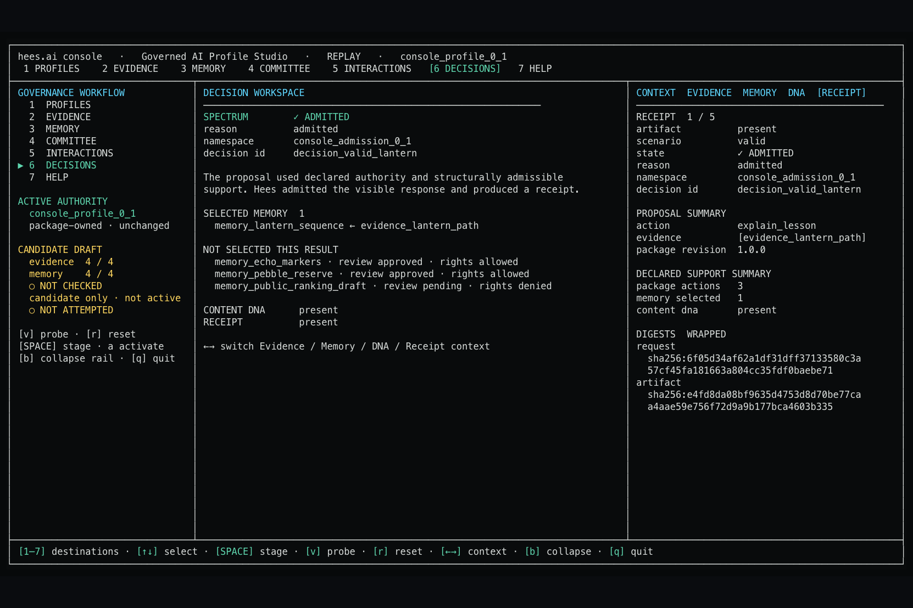The width and height of the screenshot is (913, 608).
Task: Toggle the NOT ATTEMPTED circle indicator
Action: tap(32, 310)
